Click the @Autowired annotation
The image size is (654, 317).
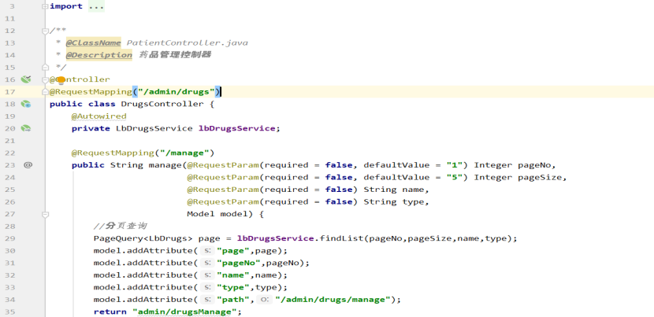98,116
